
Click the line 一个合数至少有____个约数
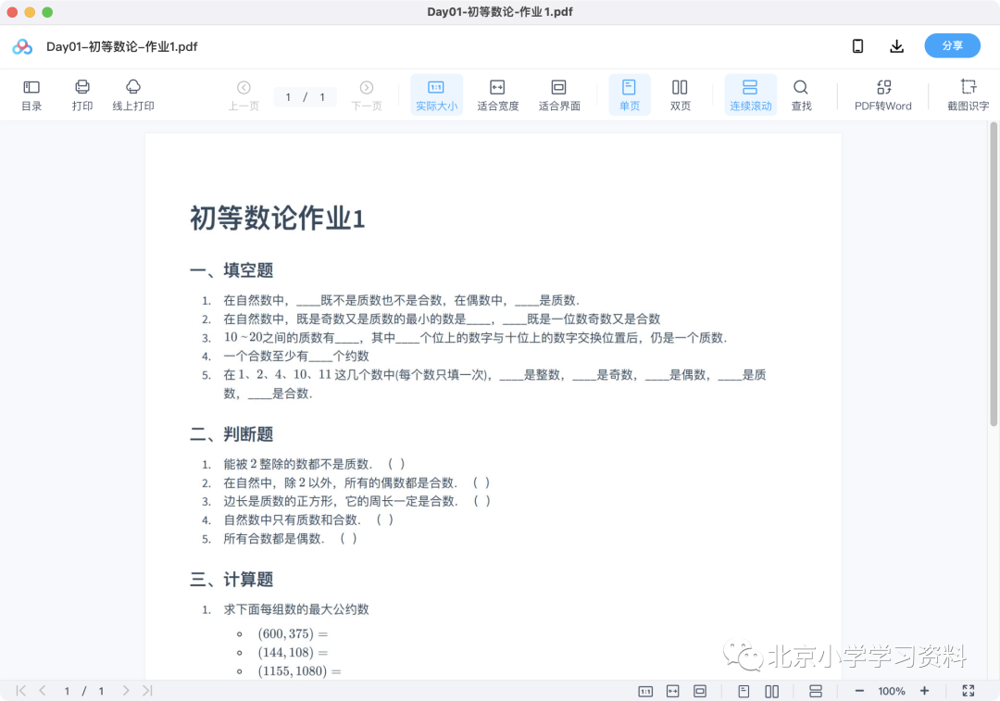pos(296,356)
